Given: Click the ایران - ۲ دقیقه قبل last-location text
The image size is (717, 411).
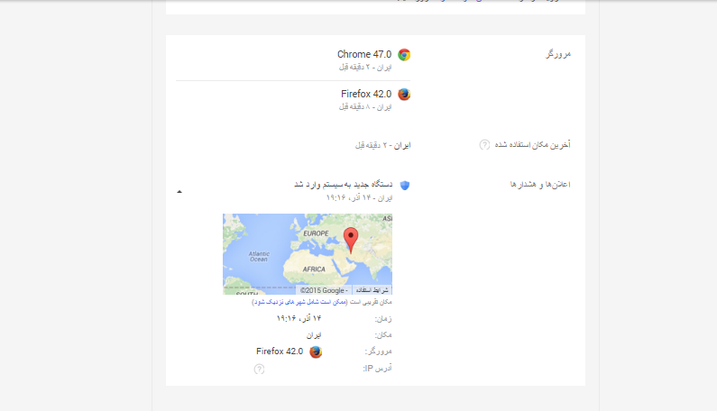Looking at the screenshot, I should coord(382,145).
